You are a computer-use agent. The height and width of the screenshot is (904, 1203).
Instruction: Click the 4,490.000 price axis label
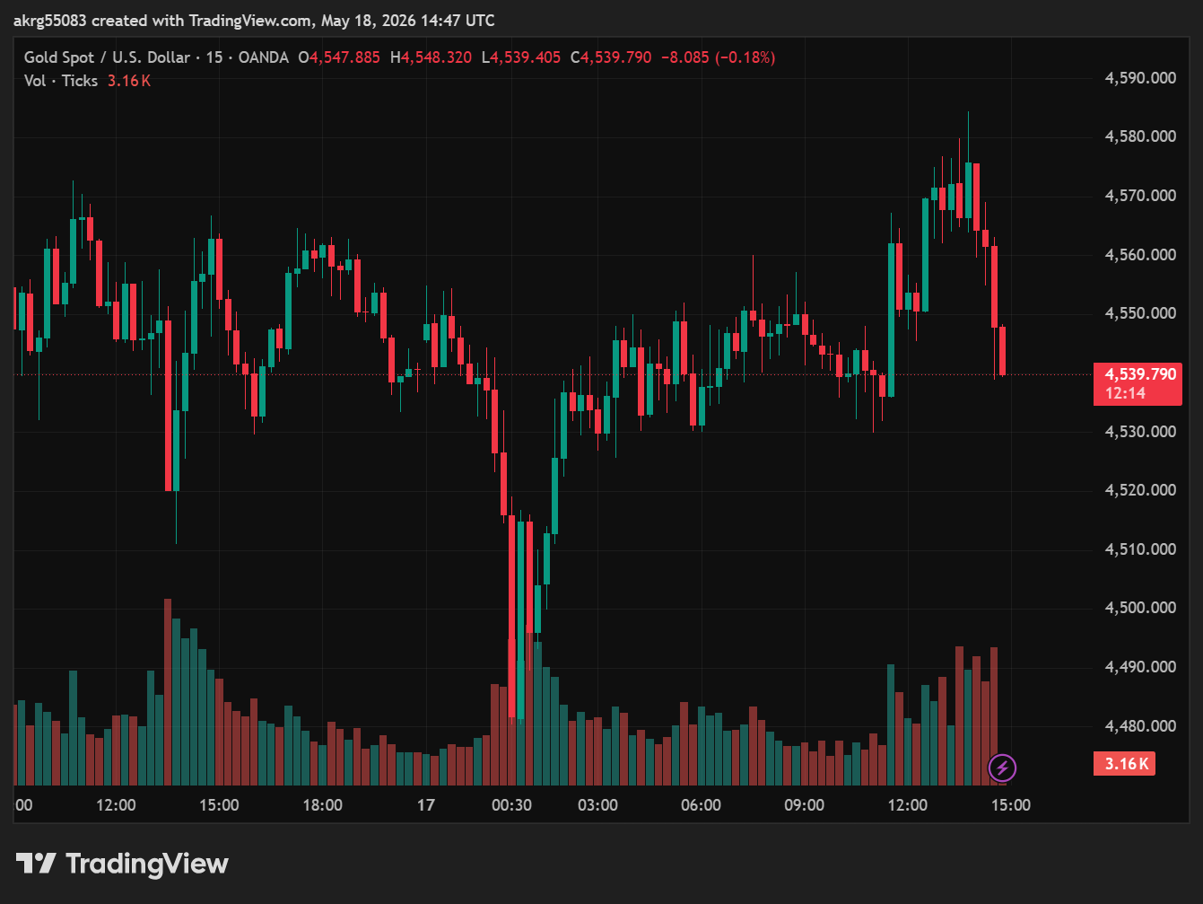point(1140,667)
